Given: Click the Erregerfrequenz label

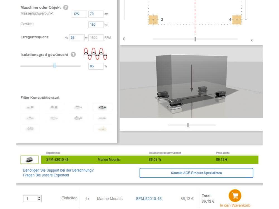Looking at the screenshot, I should pos(34,37).
